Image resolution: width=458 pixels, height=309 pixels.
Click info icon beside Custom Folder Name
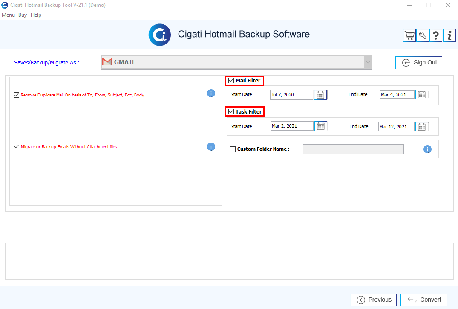(x=427, y=149)
